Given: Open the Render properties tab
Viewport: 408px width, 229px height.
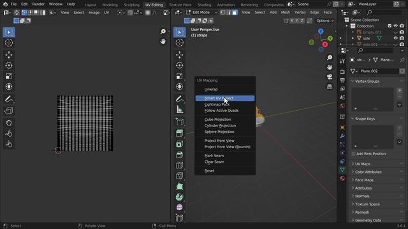Looking at the screenshot, I should (342, 71).
